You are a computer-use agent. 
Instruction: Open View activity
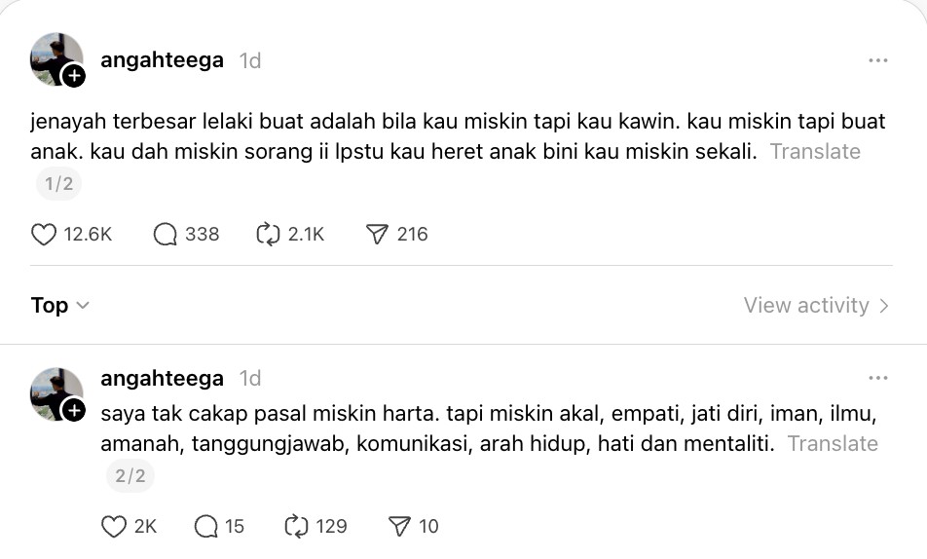(816, 306)
